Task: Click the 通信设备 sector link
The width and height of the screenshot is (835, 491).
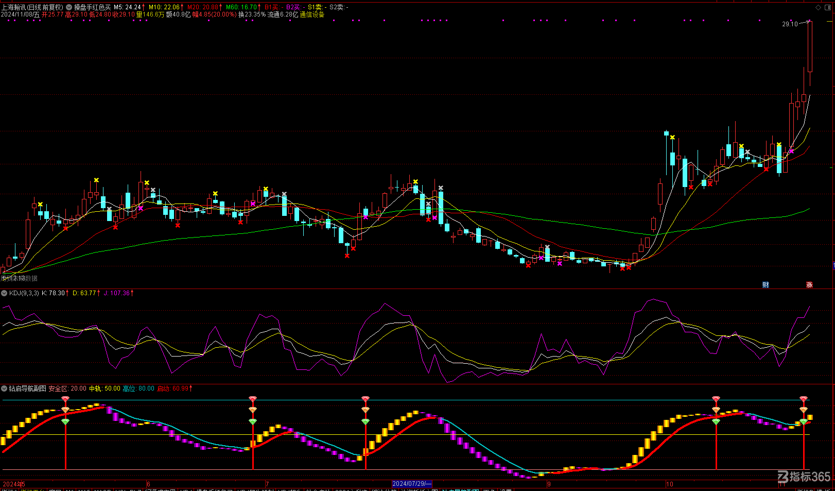Action: coord(312,14)
